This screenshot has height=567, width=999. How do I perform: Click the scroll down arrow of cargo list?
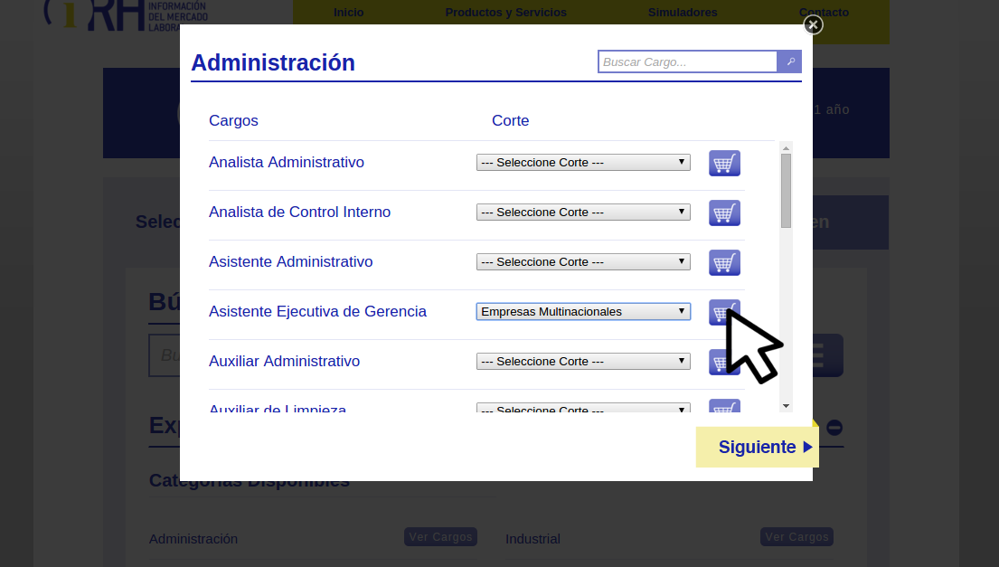787,406
